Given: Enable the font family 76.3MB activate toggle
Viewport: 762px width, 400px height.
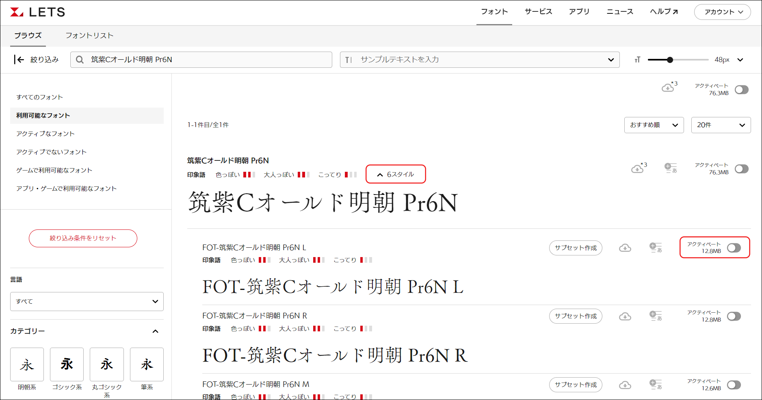Looking at the screenshot, I should [x=741, y=169].
